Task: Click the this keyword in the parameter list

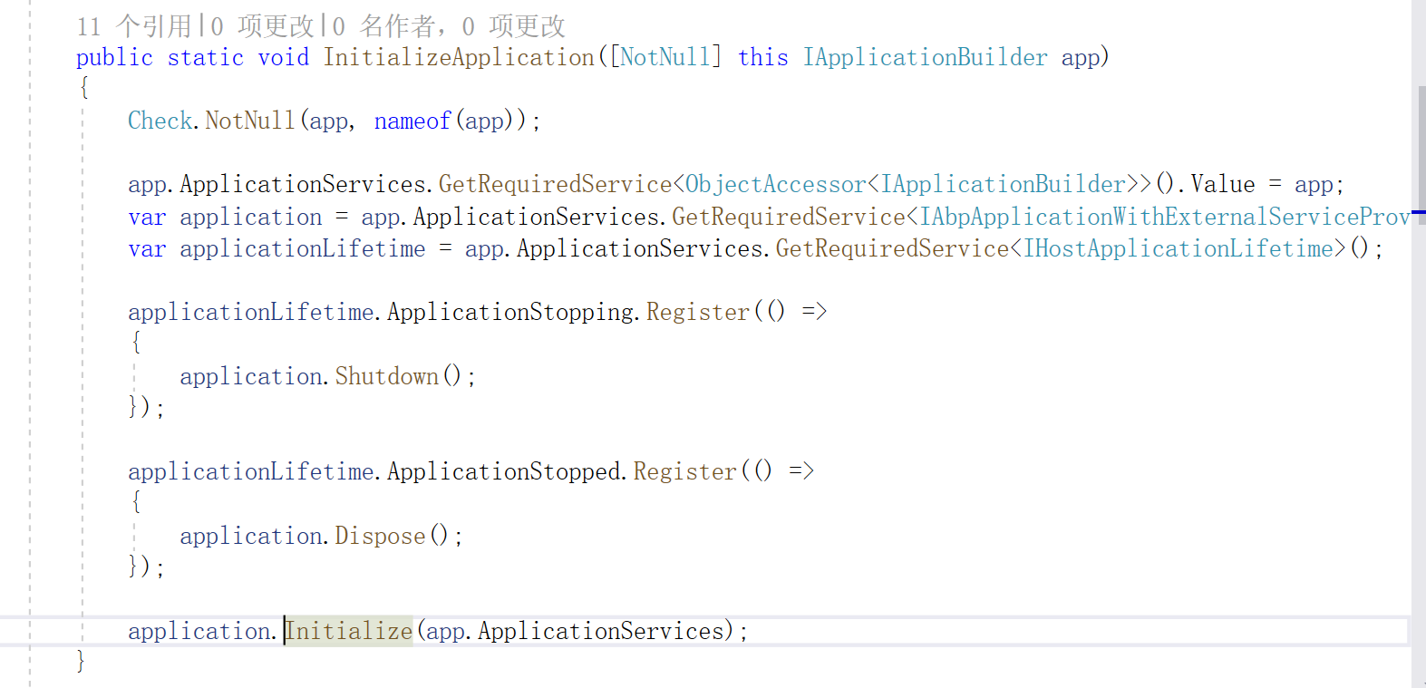Action: tap(763, 57)
